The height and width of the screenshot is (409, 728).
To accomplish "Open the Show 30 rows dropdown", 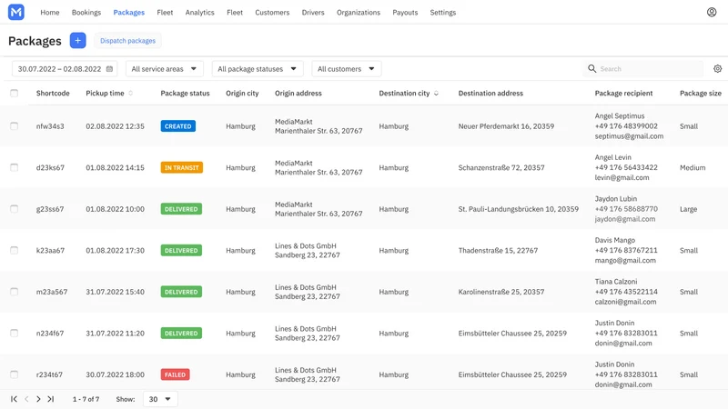I will (160, 399).
